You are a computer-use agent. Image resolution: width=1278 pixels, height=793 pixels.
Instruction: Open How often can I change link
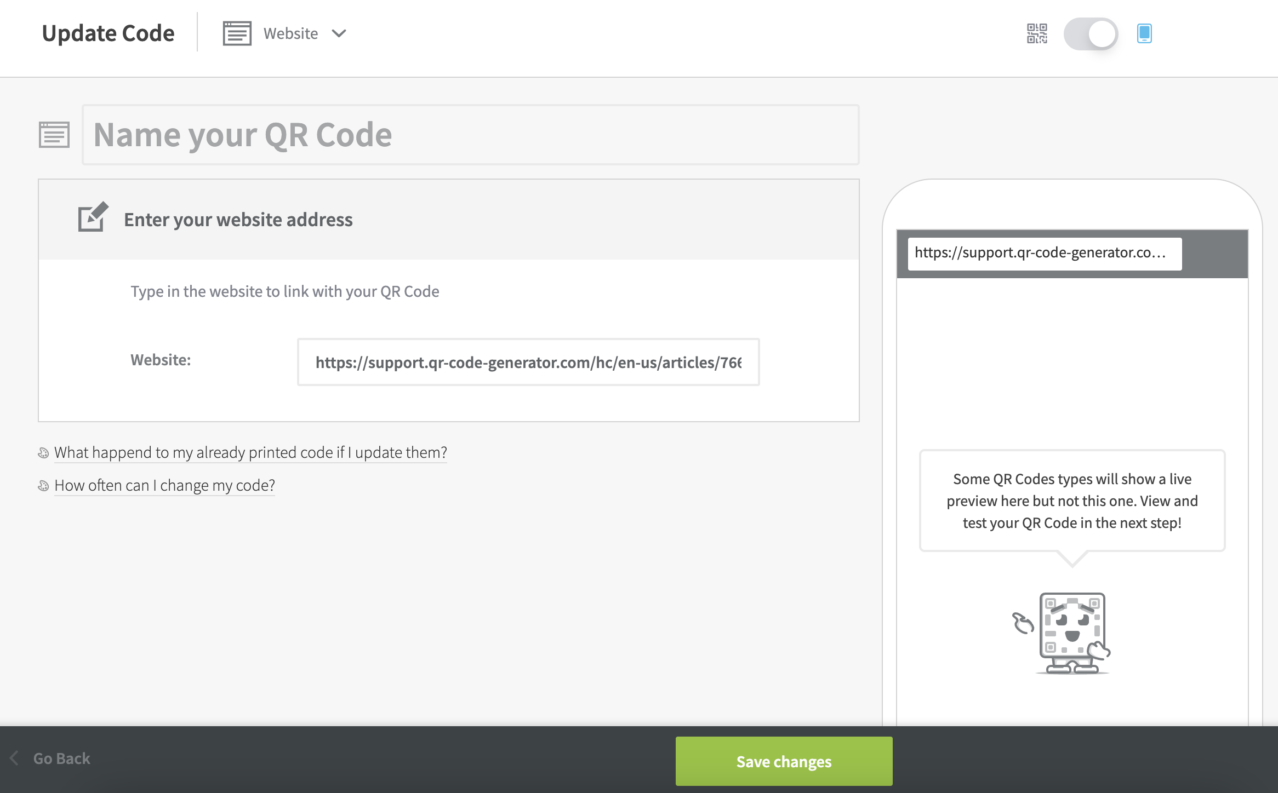click(164, 485)
